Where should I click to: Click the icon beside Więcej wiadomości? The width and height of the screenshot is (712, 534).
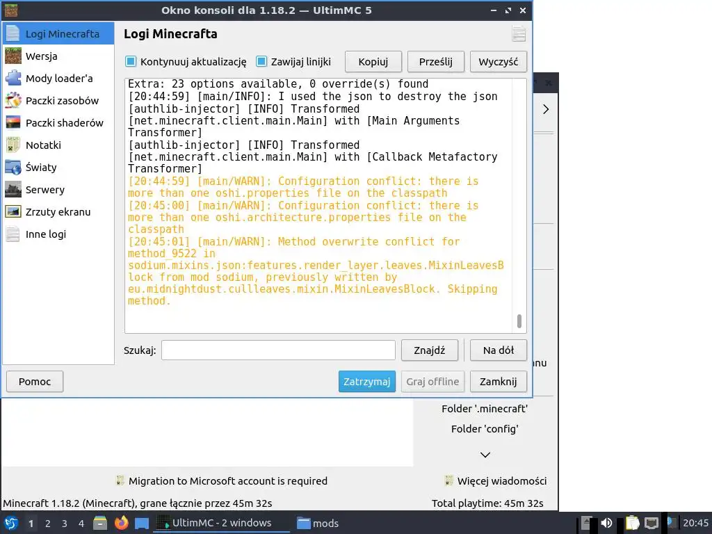[448, 480]
